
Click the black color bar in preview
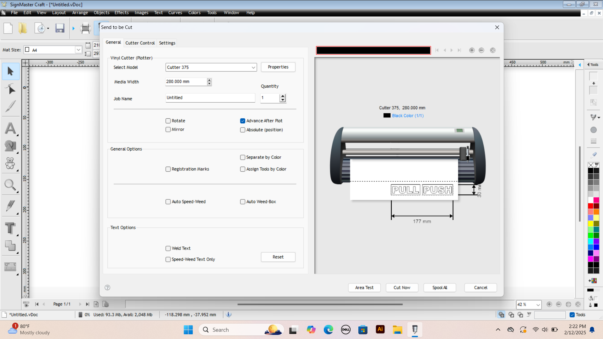point(373,50)
